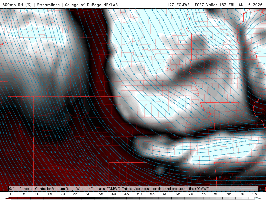Click the "Valid: 15Z FRI JAN 16 2026" text
Viewport: 266px width, 200px height.
[234, 5]
